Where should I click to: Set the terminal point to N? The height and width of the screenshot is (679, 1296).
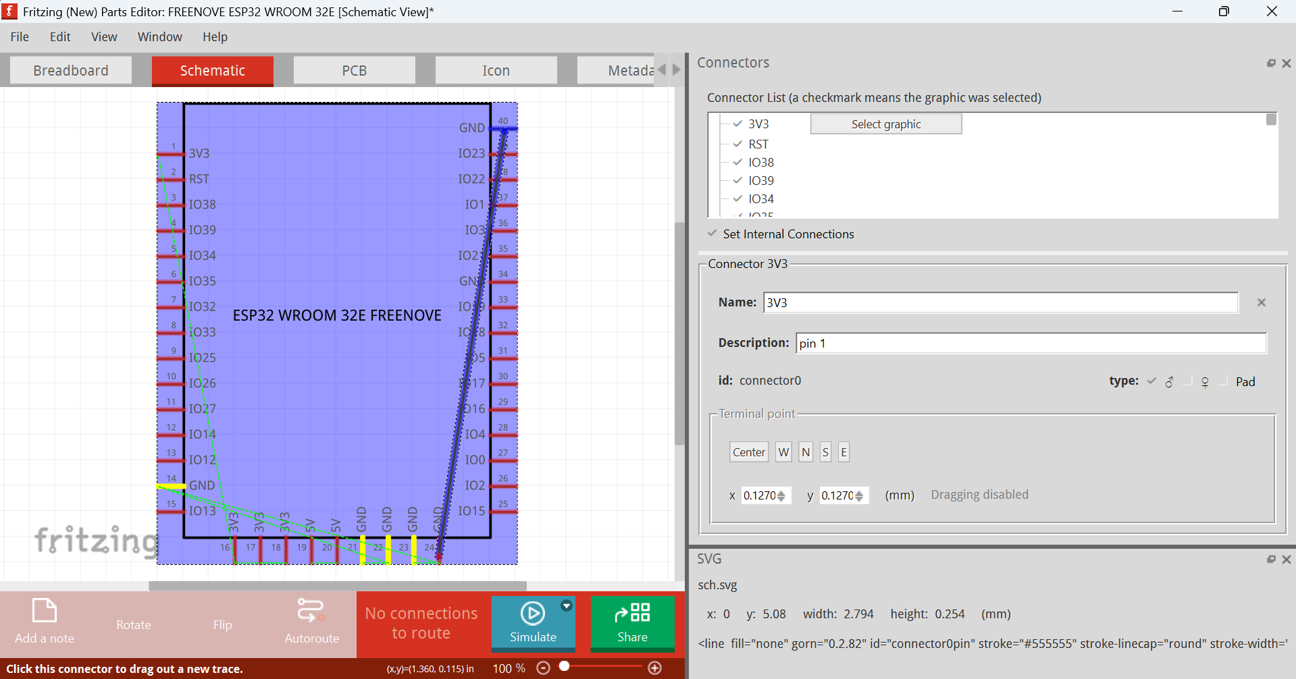pyautogui.click(x=806, y=452)
